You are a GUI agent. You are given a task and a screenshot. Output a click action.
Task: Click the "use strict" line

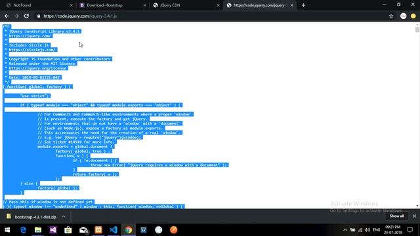35,96
